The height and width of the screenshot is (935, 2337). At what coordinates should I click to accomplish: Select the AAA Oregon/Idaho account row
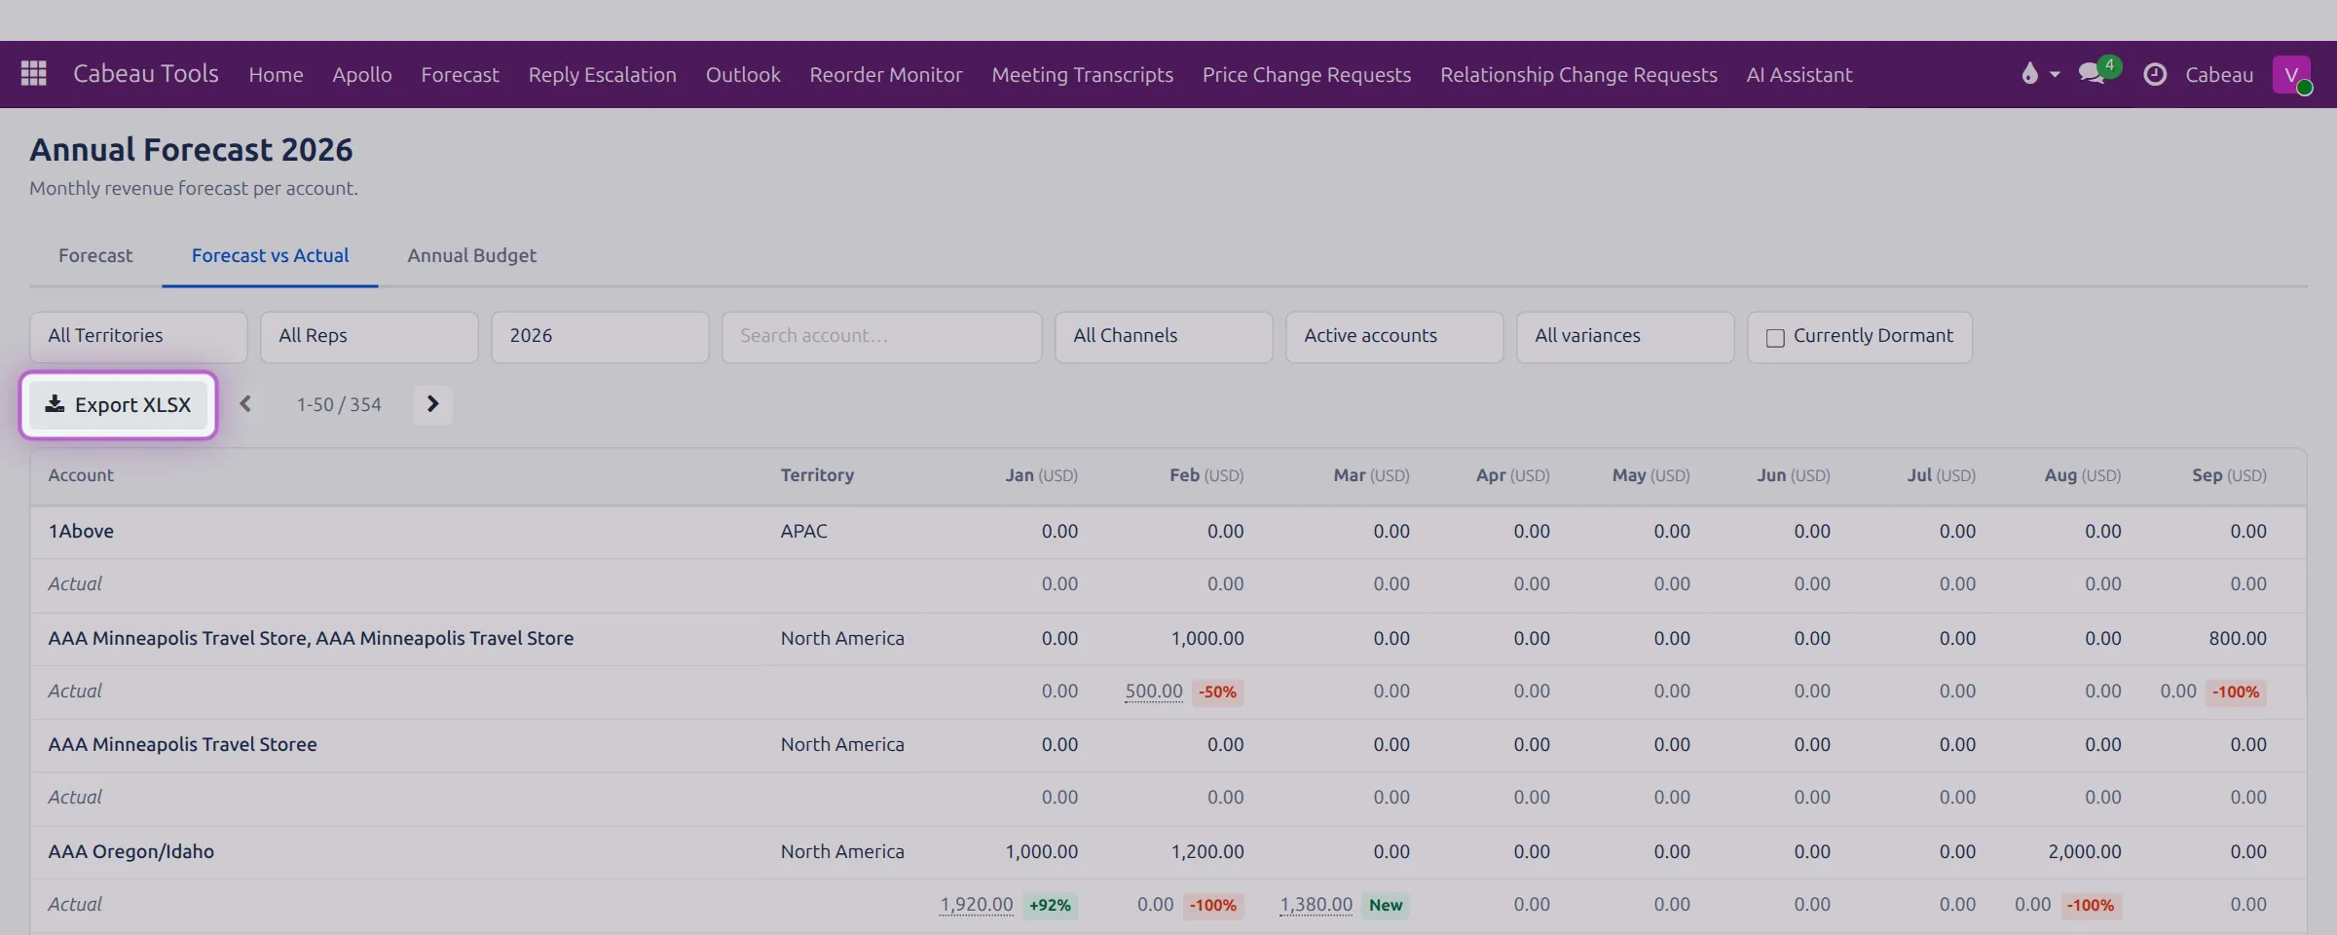[x=1168, y=851]
